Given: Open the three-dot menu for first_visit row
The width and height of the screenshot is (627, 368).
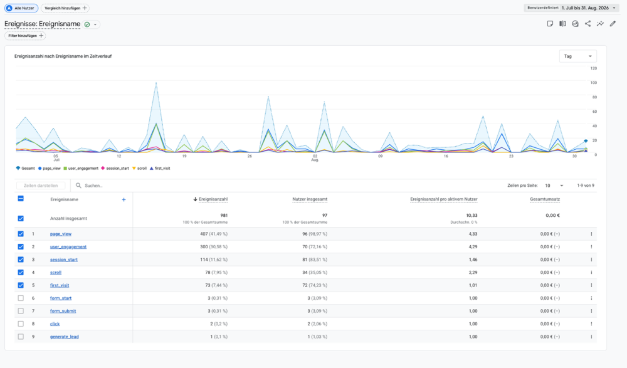Looking at the screenshot, I should (x=591, y=285).
